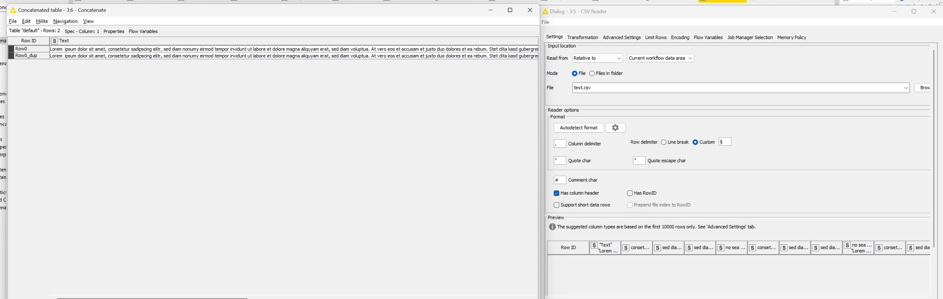Viewport: 943px width, 299px height.
Task: Enable the Has RowID checkbox
Action: [x=630, y=193]
